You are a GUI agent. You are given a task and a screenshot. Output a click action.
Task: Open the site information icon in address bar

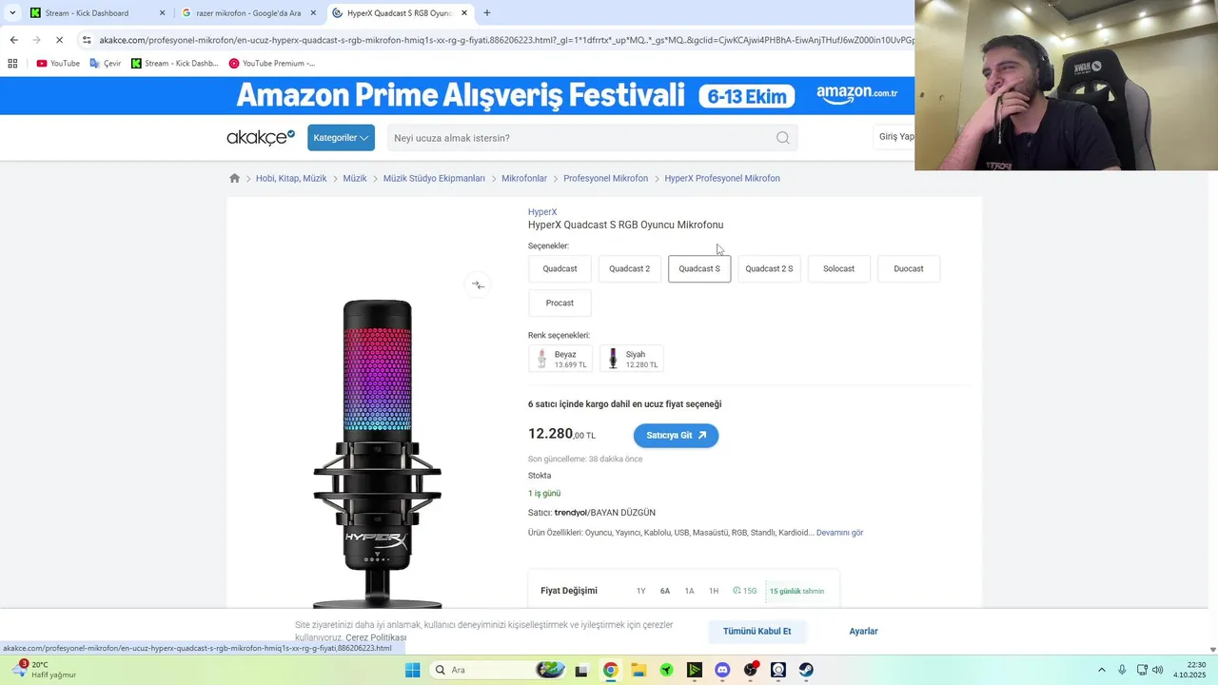(x=87, y=40)
